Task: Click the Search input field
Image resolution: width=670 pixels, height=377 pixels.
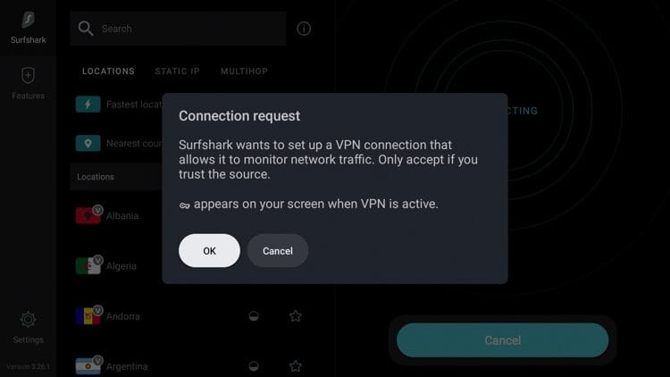Action: click(x=178, y=29)
